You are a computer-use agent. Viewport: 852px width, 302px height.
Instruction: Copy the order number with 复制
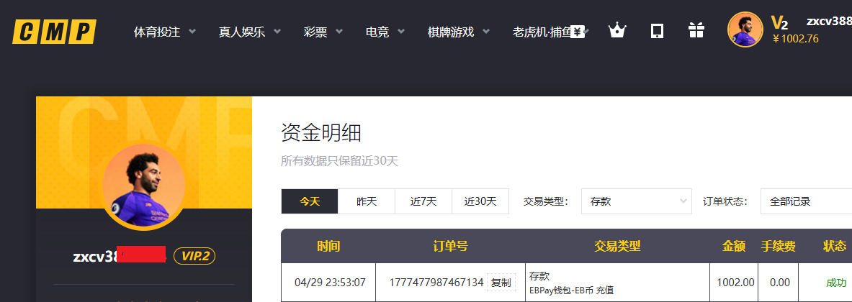(501, 283)
